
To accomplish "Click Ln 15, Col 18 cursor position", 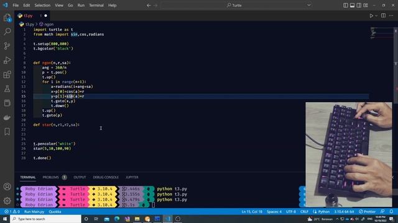I will tap(252, 212).
